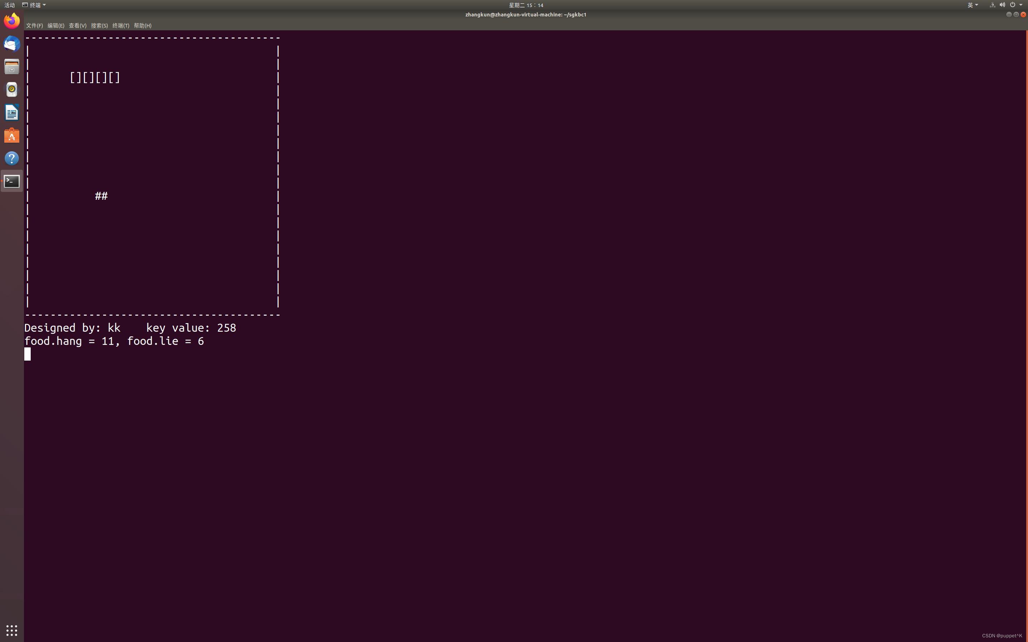Image resolution: width=1028 pixels, height=642 pixels.
Task: Select the Terminal icon in dock
Action: point(12,181)
